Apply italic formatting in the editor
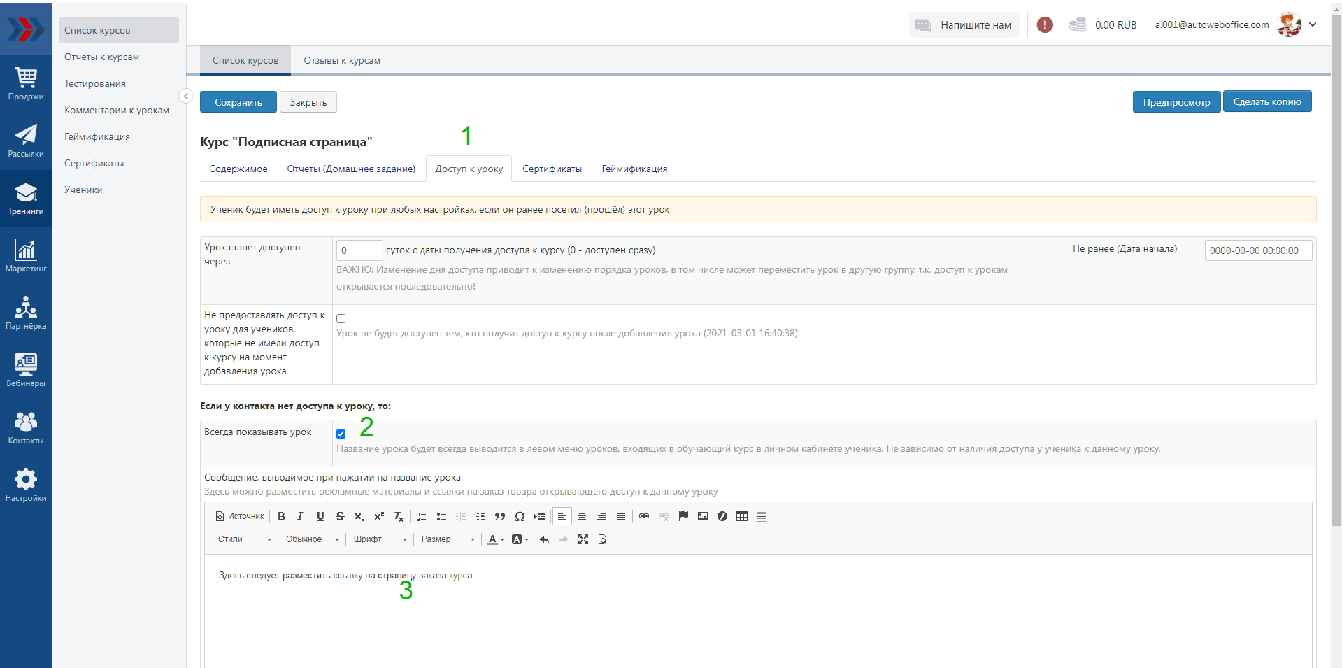 pyautogui.click(x=300, y=516)
